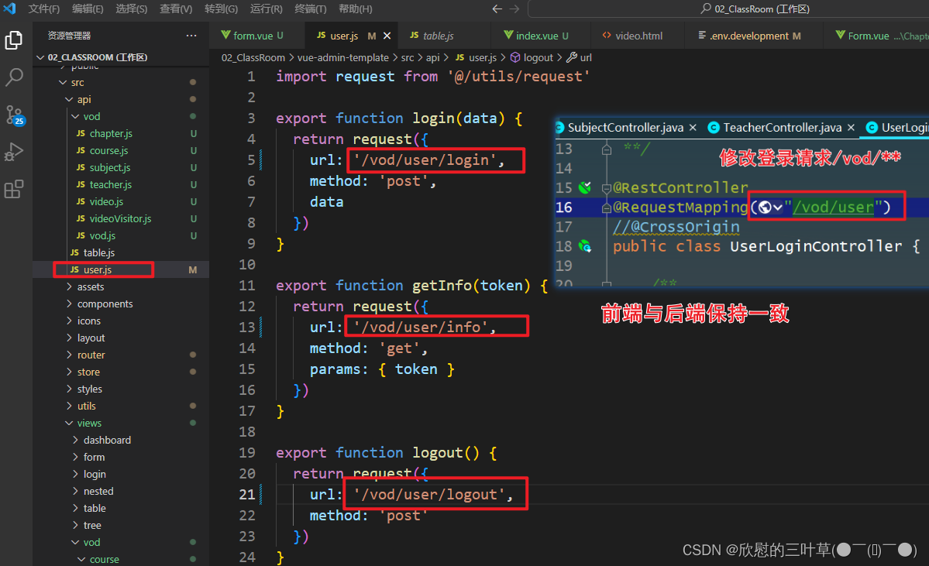This screenshot has width=929, height=566.
Task: Open the 运行(R) menu
Action: 266,9
